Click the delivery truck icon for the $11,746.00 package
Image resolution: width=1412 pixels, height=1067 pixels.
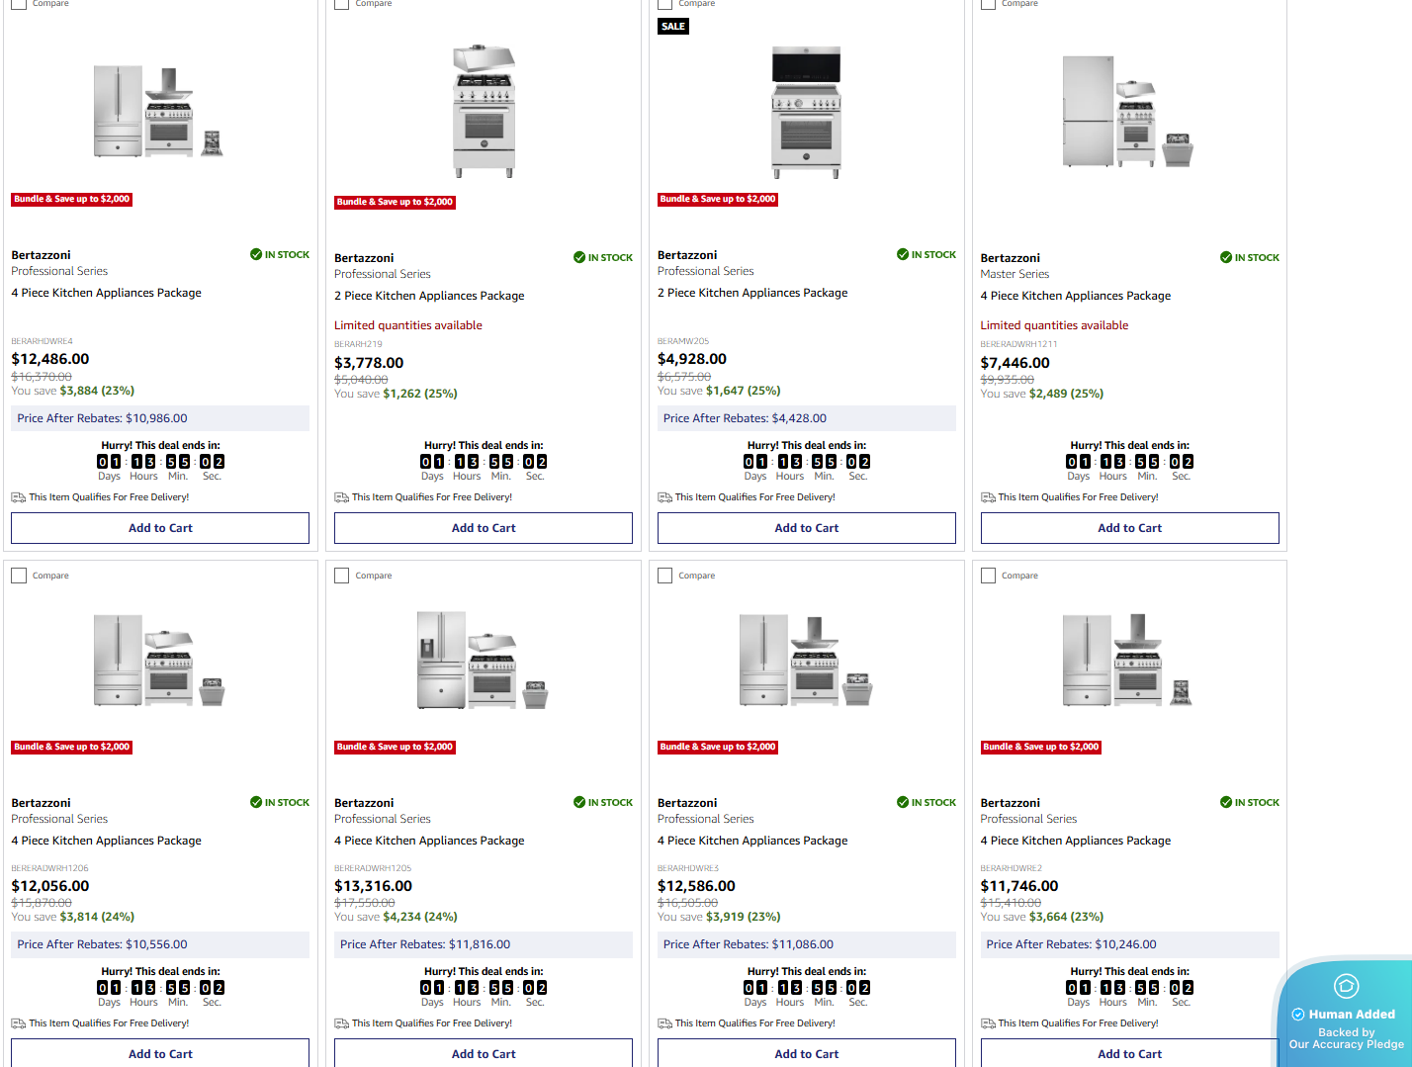[x=987, y=1023]
